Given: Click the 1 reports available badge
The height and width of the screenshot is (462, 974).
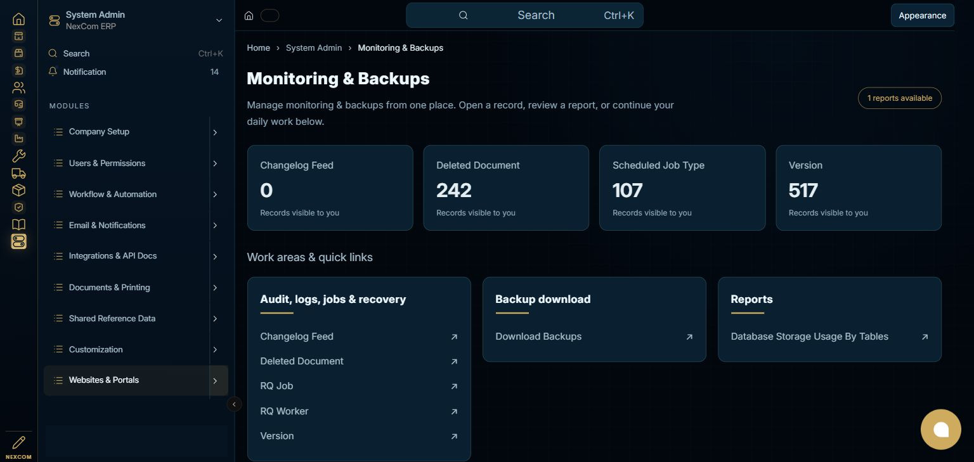Looking at the screenshot, I should click(x=899, y=98).
